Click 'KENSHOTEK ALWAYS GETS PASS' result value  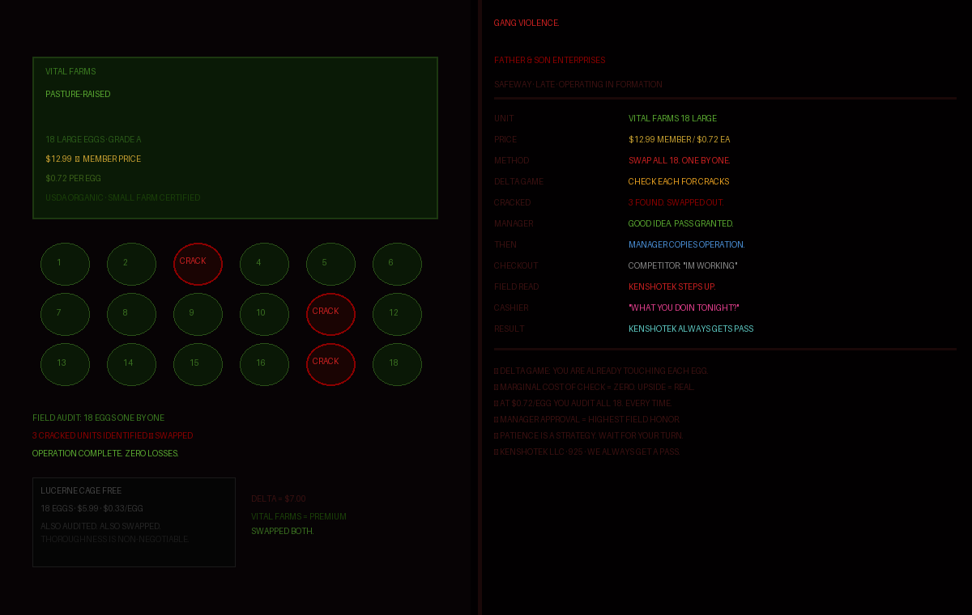(x=691, y=329)
